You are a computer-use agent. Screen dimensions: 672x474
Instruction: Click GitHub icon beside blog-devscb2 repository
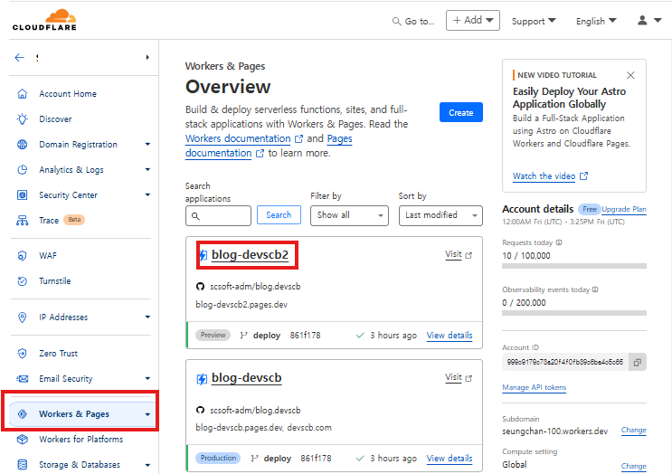coord(200,286)
